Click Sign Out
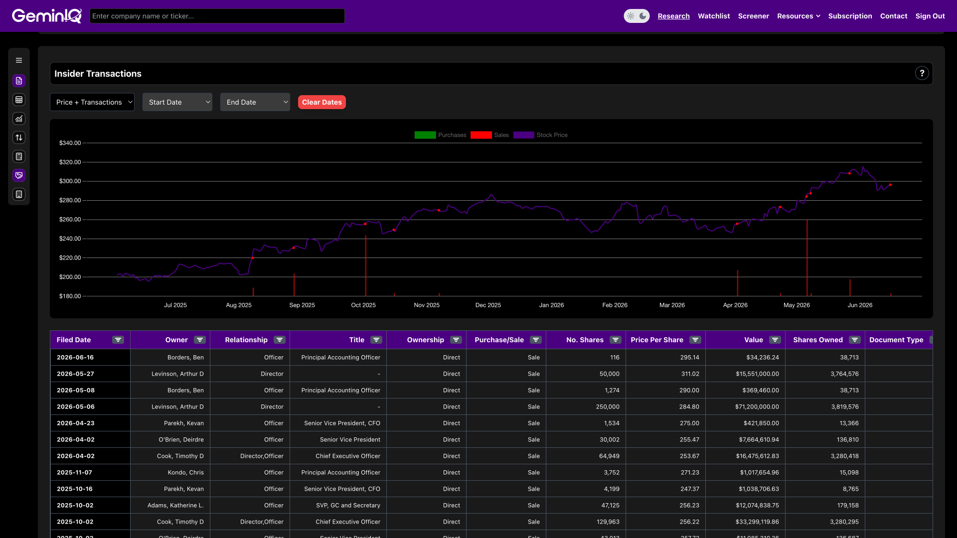Image resolution: width=957 pixels, height=538 pixels. (930, 16)
